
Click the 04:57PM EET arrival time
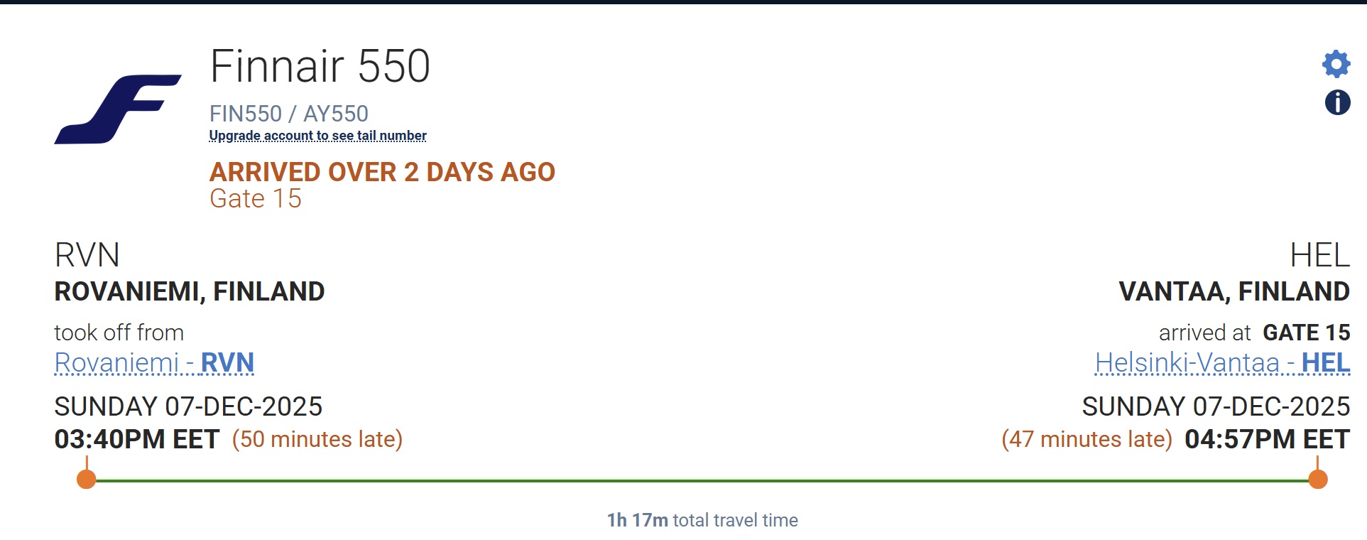click(x=1267, y=439)
